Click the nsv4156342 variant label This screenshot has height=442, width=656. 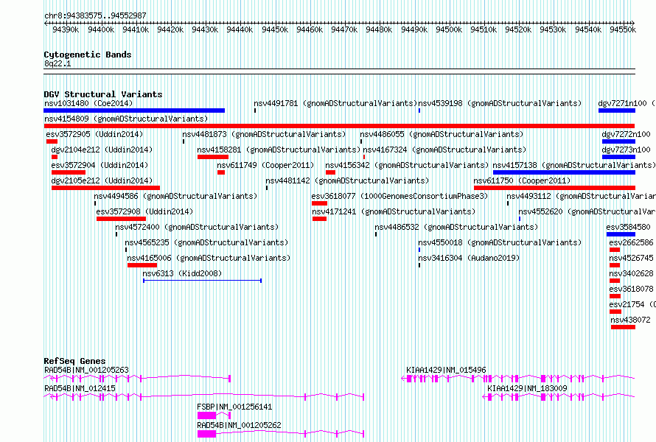click(x=407, y=165)
